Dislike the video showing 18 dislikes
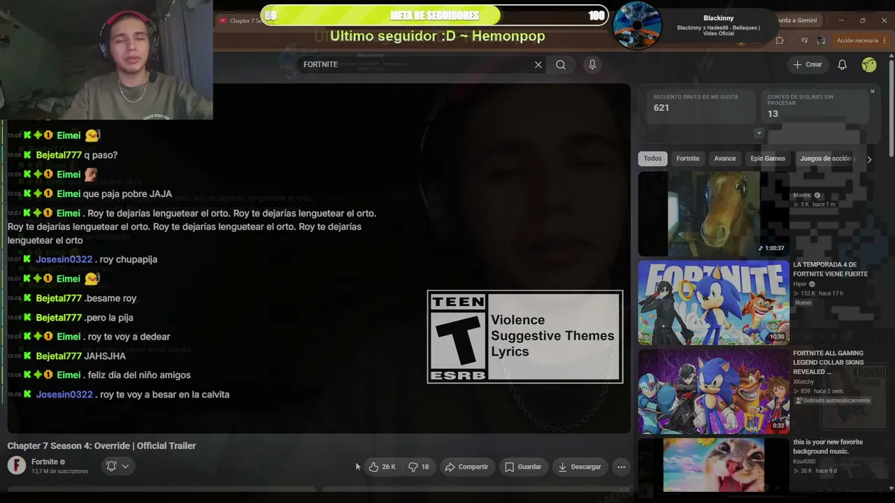 pyautogui.click(x=419, y=467)
